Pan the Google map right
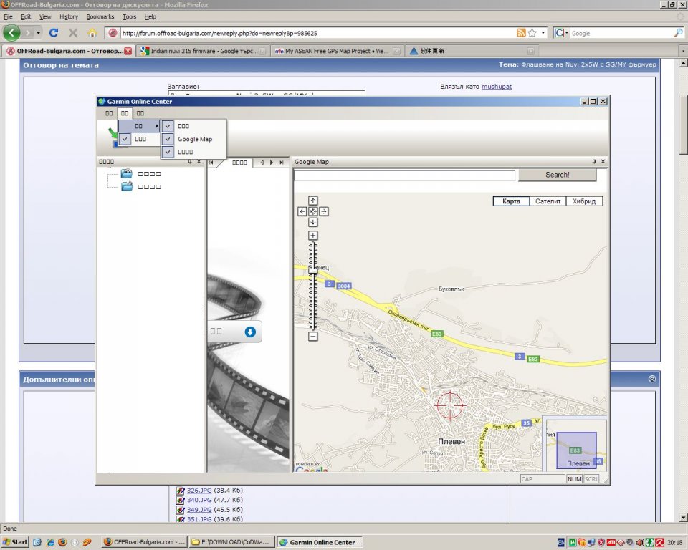The image size is (688, 550). [324, 211]
